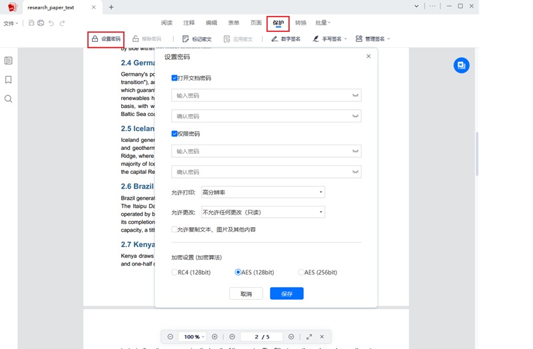Click the 取消 button

click(x=246, y=294)
